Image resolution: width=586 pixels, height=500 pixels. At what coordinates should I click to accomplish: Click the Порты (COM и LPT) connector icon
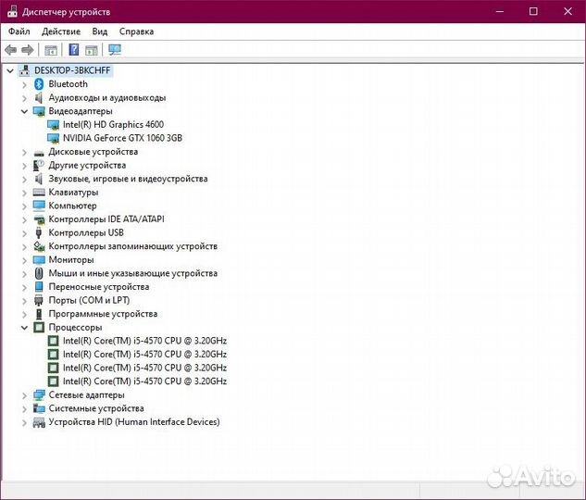click(39, 300)
